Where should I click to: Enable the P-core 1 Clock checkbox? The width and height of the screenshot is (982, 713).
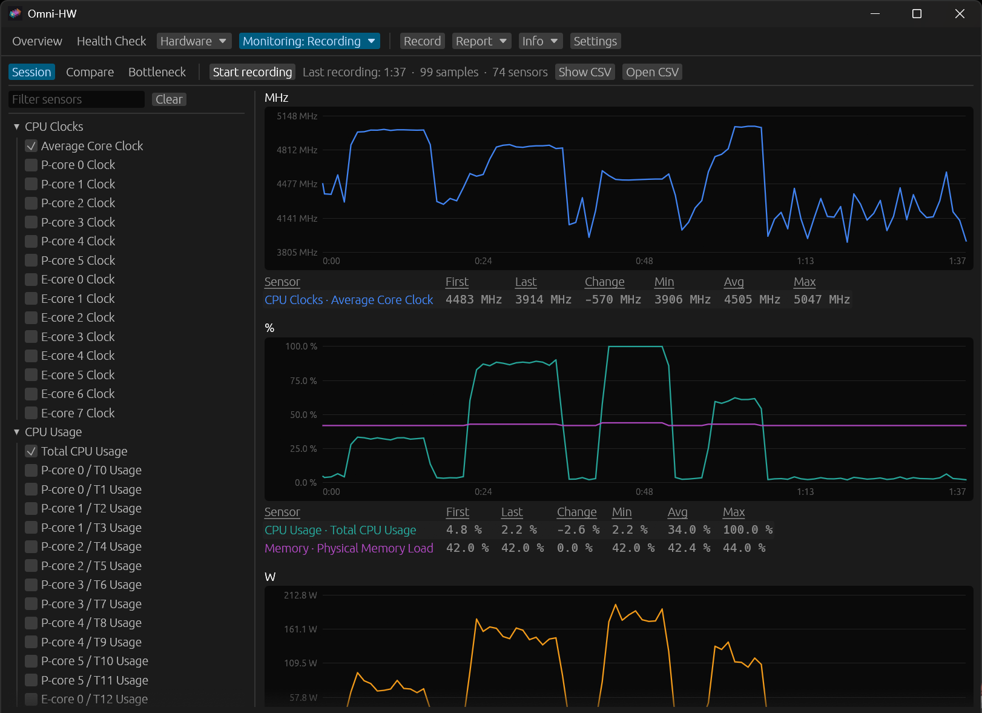[31, 184]
